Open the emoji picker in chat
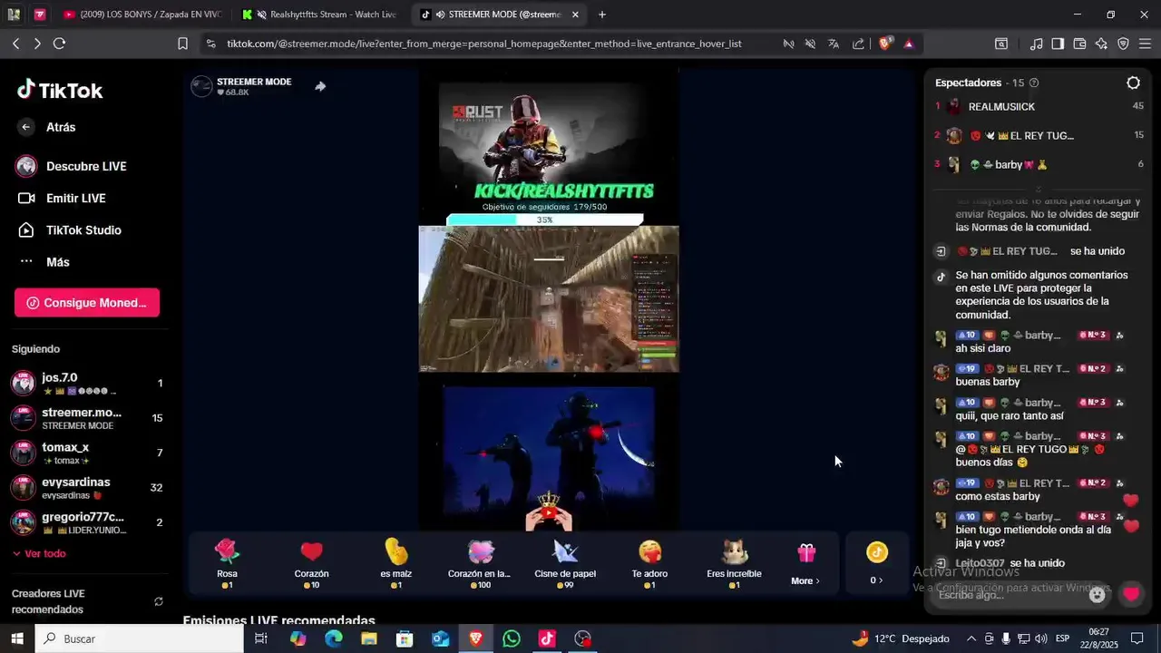The width and height of the screenshot is (1161, 653). tap(1097, 595)
